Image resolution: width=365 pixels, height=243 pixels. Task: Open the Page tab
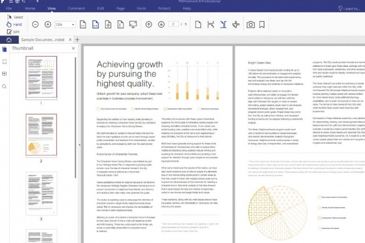[x=120, y=8]
